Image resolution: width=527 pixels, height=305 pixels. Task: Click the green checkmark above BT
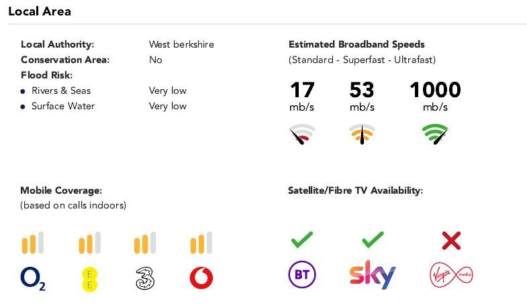coord(302,239)
